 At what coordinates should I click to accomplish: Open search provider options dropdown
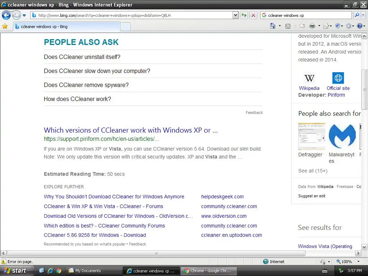[363, 15]
